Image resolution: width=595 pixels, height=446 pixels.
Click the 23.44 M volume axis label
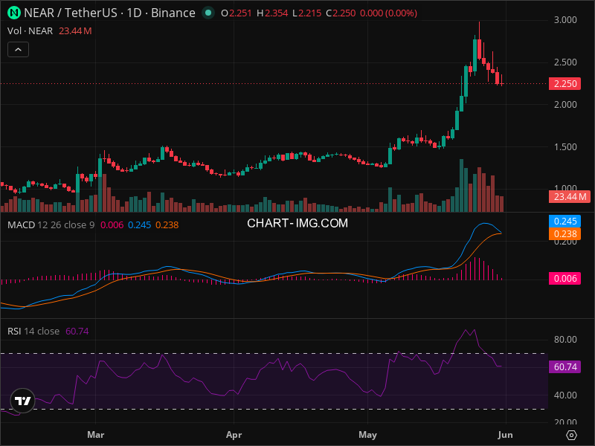[x=570, y=196]
